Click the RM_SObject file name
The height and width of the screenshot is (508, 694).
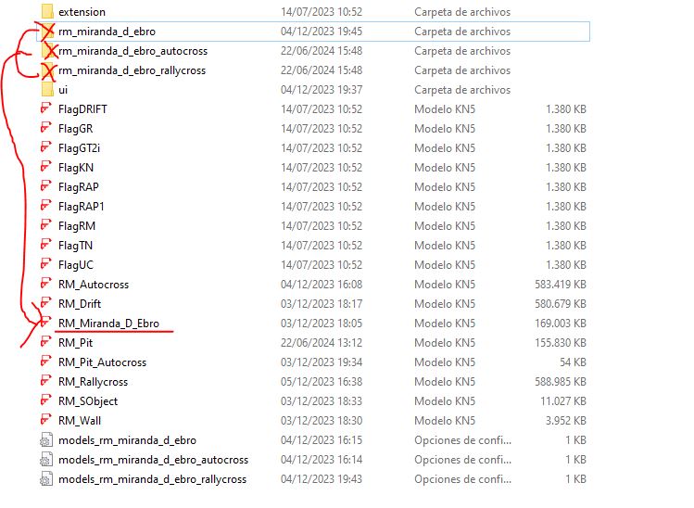pyautogui.click(x=88, y=401)
